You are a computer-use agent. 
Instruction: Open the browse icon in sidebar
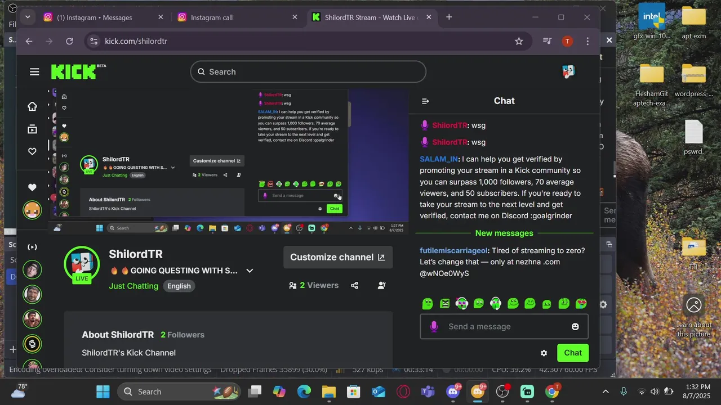tap(32, 129)
